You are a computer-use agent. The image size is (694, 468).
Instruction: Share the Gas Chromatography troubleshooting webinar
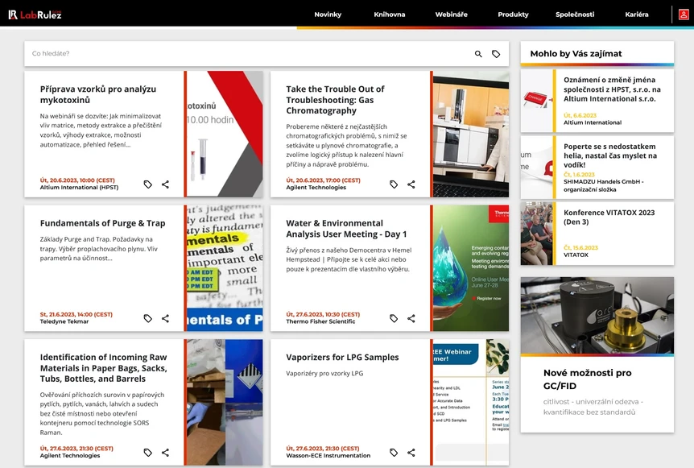click(x=411, y=184)
